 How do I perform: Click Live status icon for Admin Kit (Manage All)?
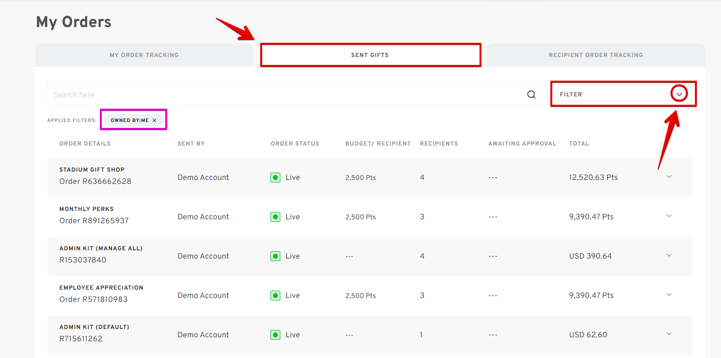(275, 256)
